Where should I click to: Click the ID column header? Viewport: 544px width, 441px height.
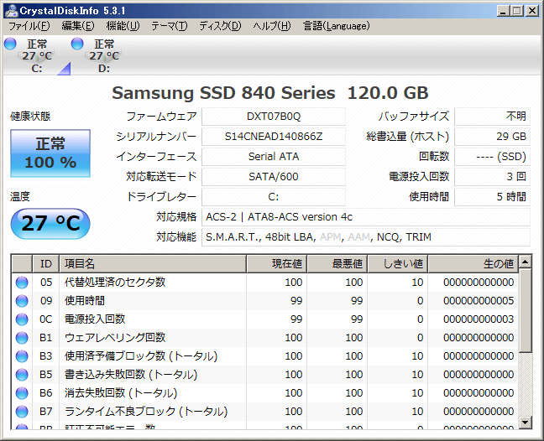(46, 264)
